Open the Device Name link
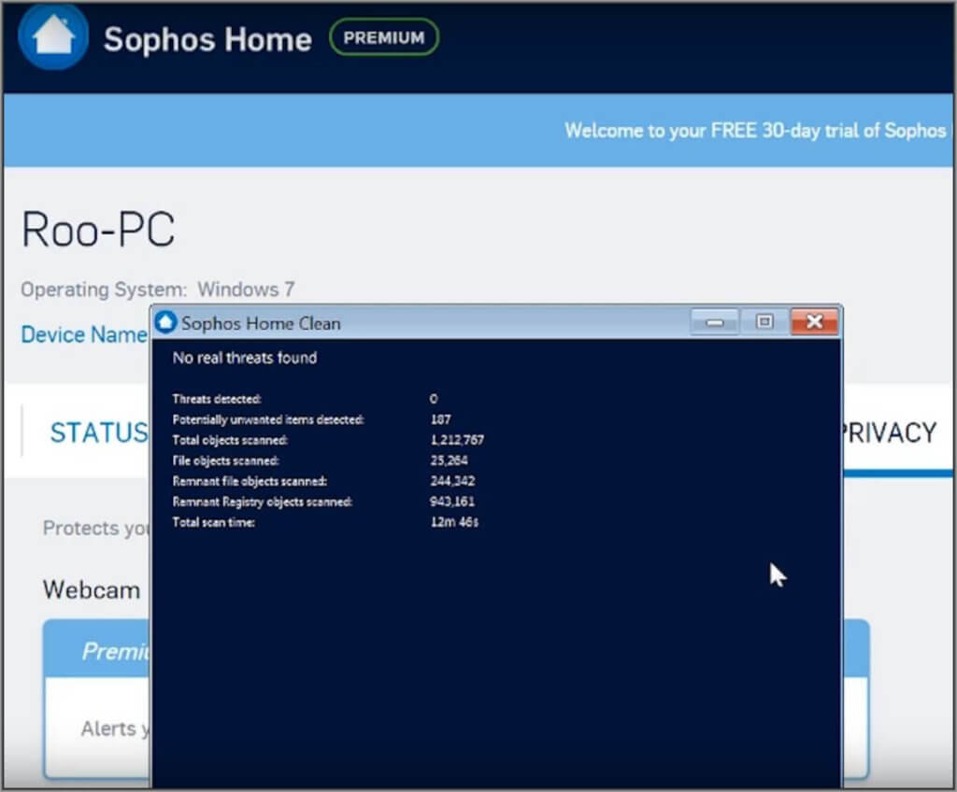This screenshot has height=792, width=957. 84,334
